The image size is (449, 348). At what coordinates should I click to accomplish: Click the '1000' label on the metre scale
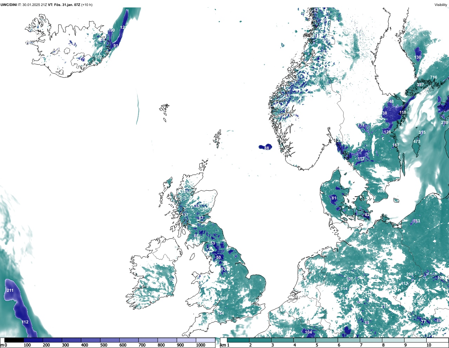pyautogui.click(x=201, y=345)
